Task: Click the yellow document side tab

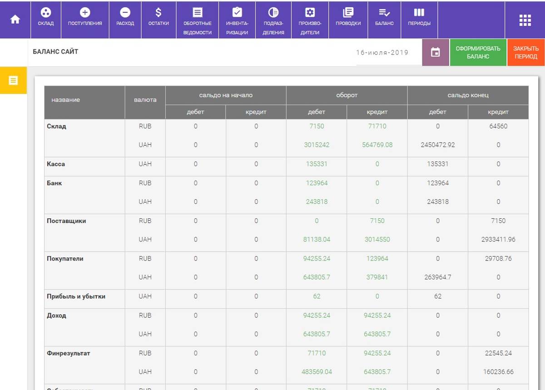Action: pos(13,81)
